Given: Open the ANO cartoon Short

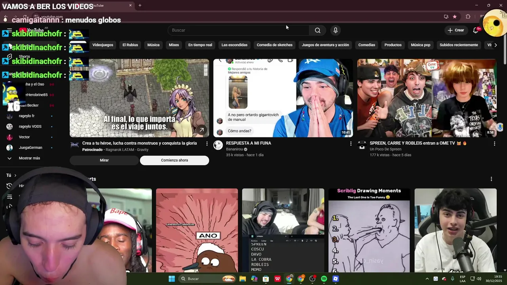Looking at the screenshot, I should 197,230.
